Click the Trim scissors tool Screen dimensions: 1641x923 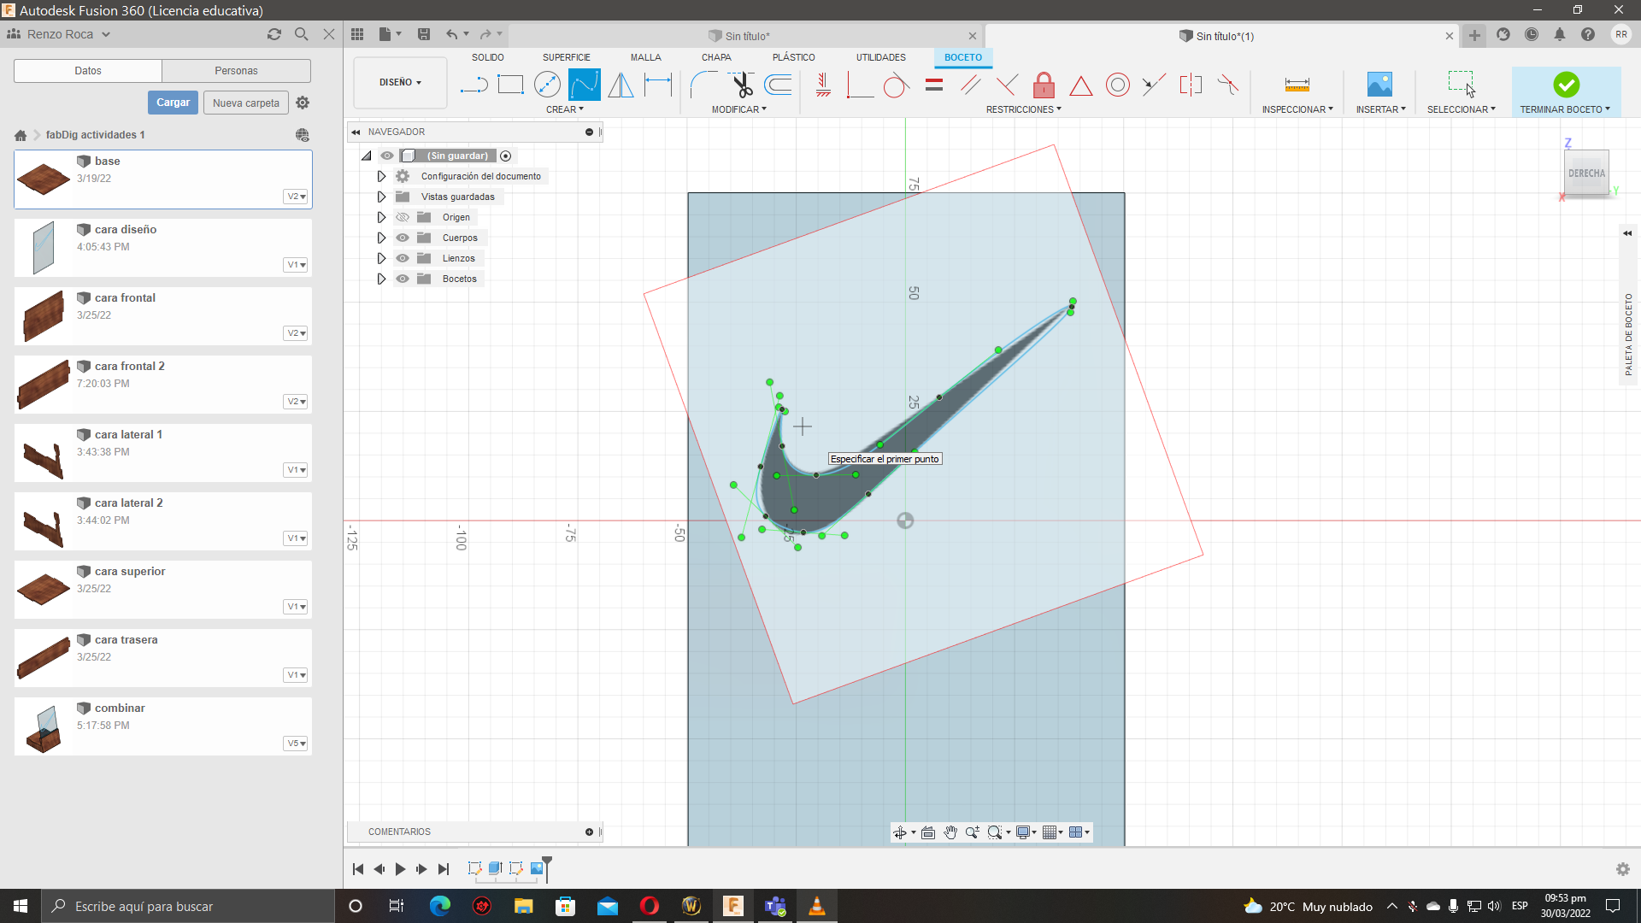click(x=741, y=85)
